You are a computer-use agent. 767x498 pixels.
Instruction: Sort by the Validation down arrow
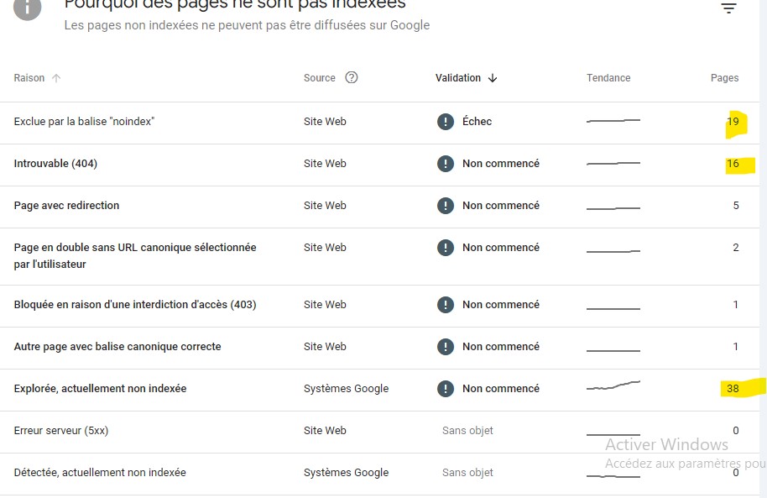(493, 78)
